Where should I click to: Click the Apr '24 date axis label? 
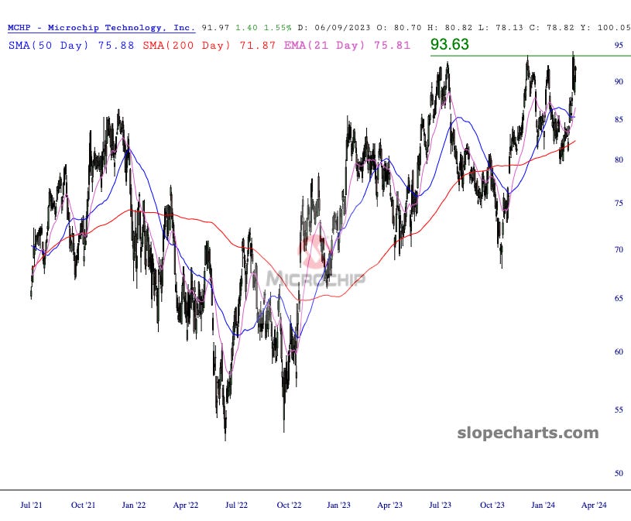tap(594, 505)
